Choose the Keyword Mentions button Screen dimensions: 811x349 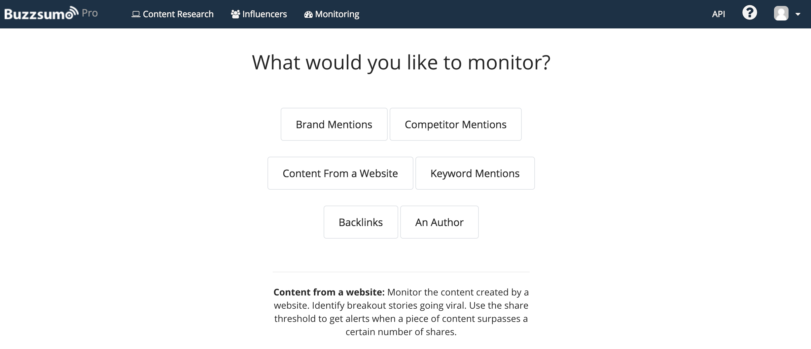[x=475, y=173]
